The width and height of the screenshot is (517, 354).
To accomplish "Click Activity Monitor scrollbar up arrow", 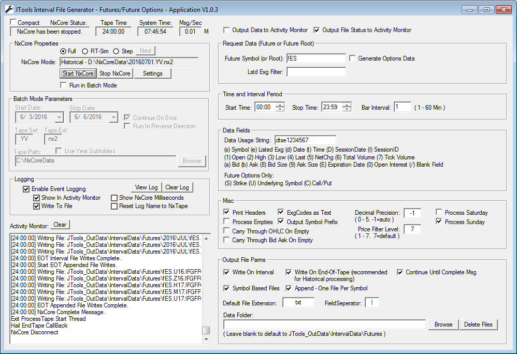I will (206, 238).
